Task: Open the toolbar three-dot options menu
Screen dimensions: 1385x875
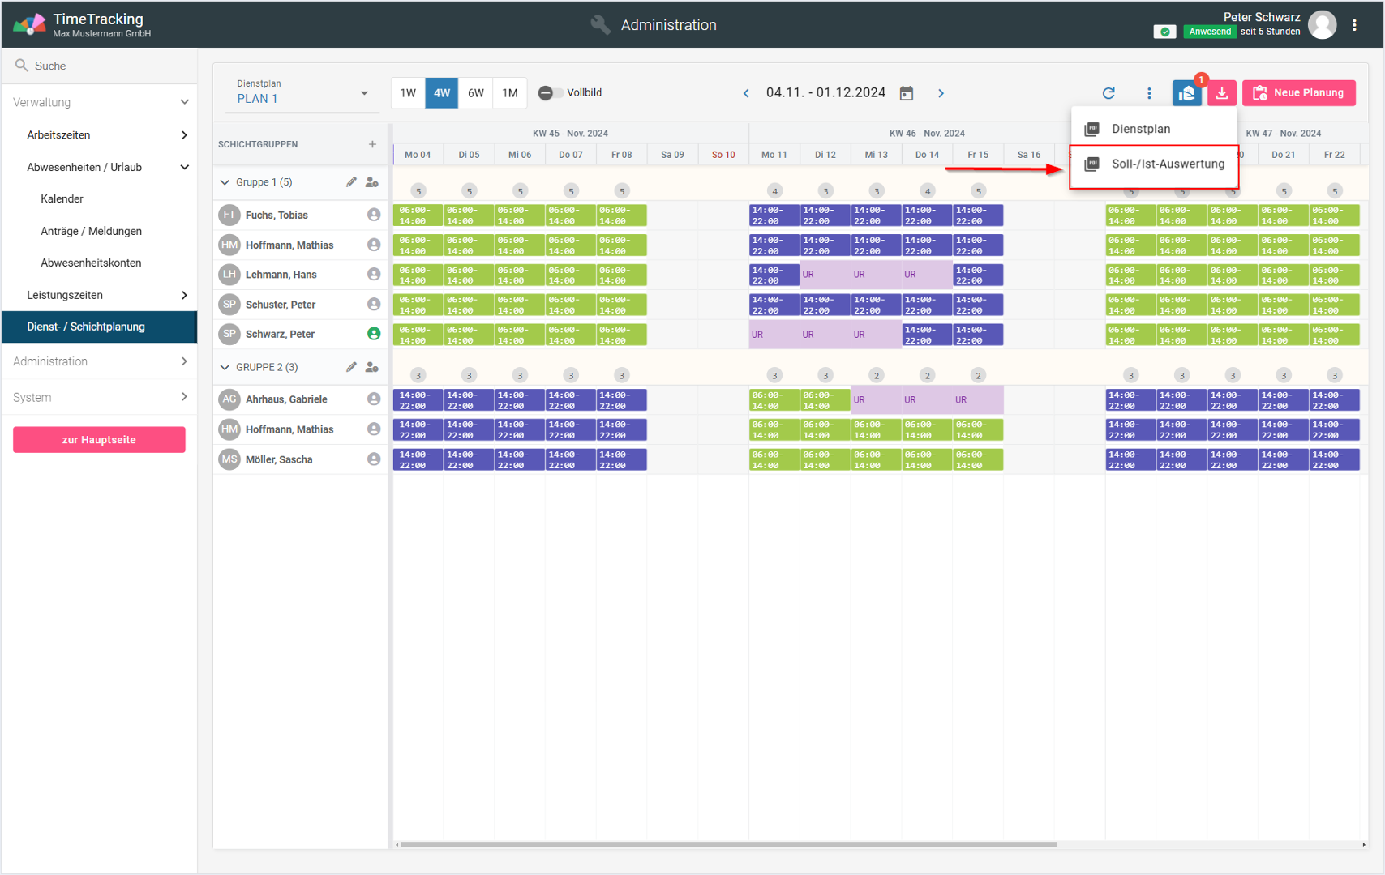Action: click(1149, 93)
